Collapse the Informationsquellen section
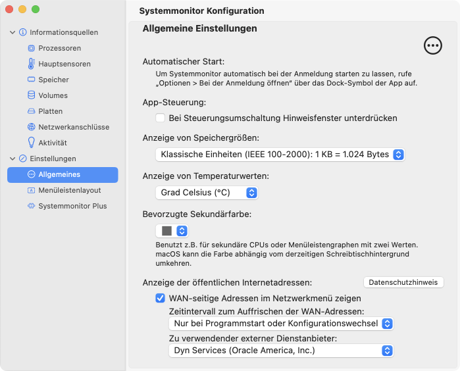The width and height of the screenshot is (460, 371). point(13,32)
